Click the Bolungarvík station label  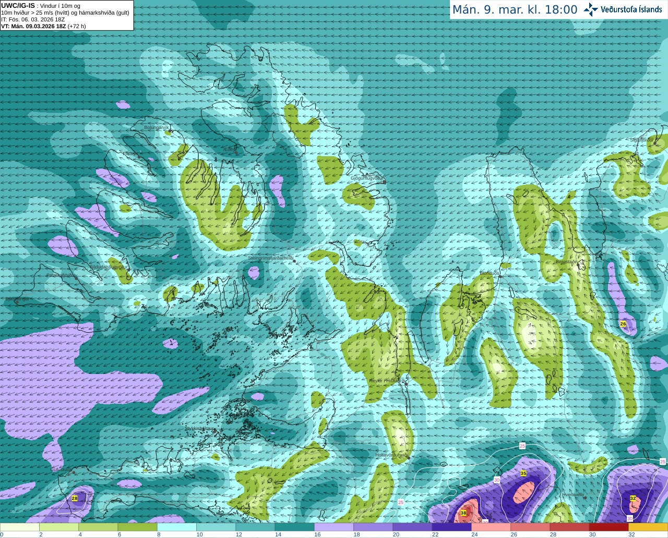(x=157, y=127)
